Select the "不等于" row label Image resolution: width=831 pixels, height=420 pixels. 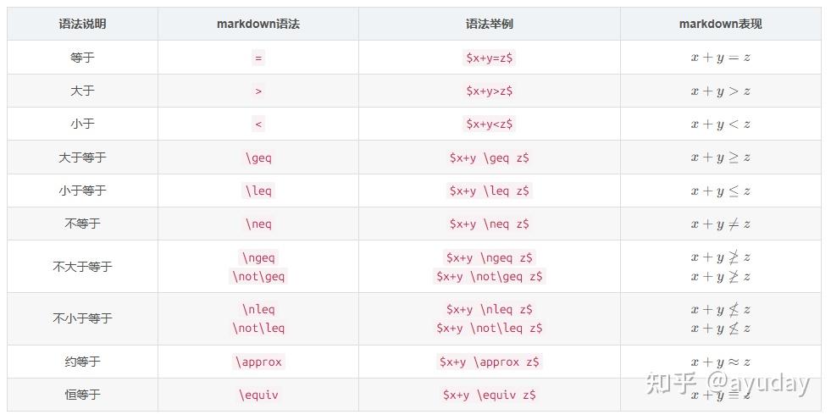point(82,224)
